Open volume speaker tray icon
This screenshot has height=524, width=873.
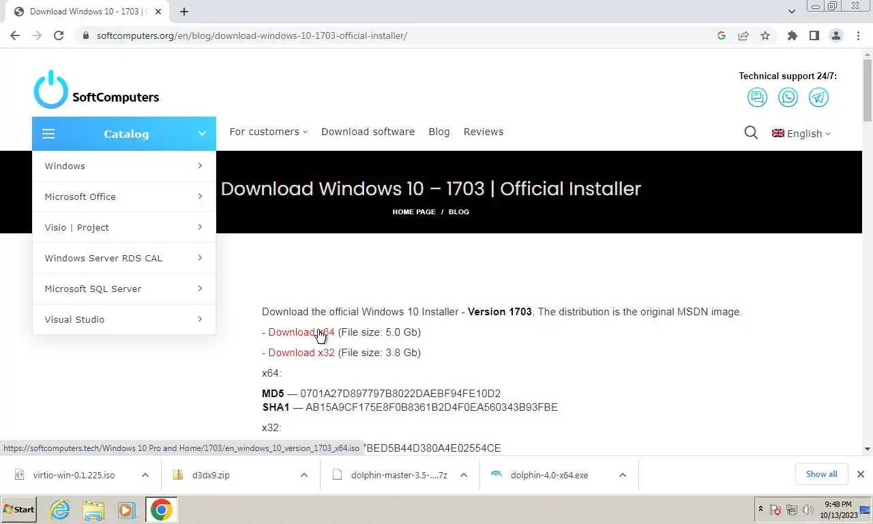[x=808, y=510]
